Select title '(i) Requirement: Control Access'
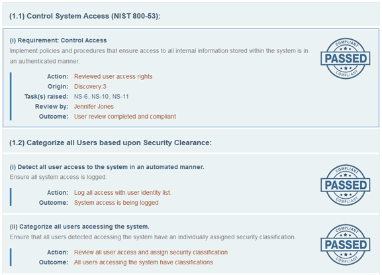 point(58,40)
